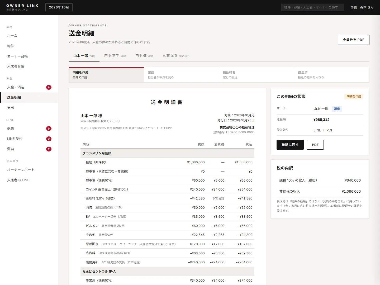Image resolution: width=380 pixels, height=285 pixels.
Task: Open 入居者台帳 page
Action: click(29, 66)
